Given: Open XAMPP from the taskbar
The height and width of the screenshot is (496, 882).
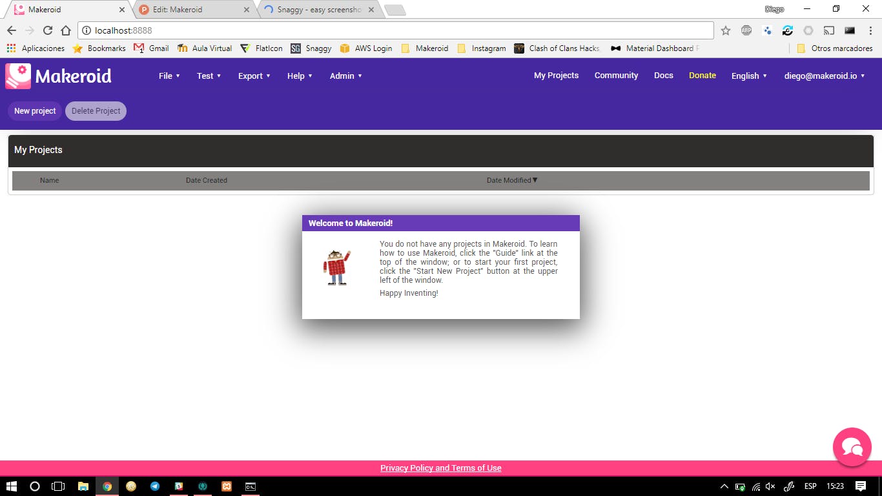Looking at the screenshot, I should (227, 486).
